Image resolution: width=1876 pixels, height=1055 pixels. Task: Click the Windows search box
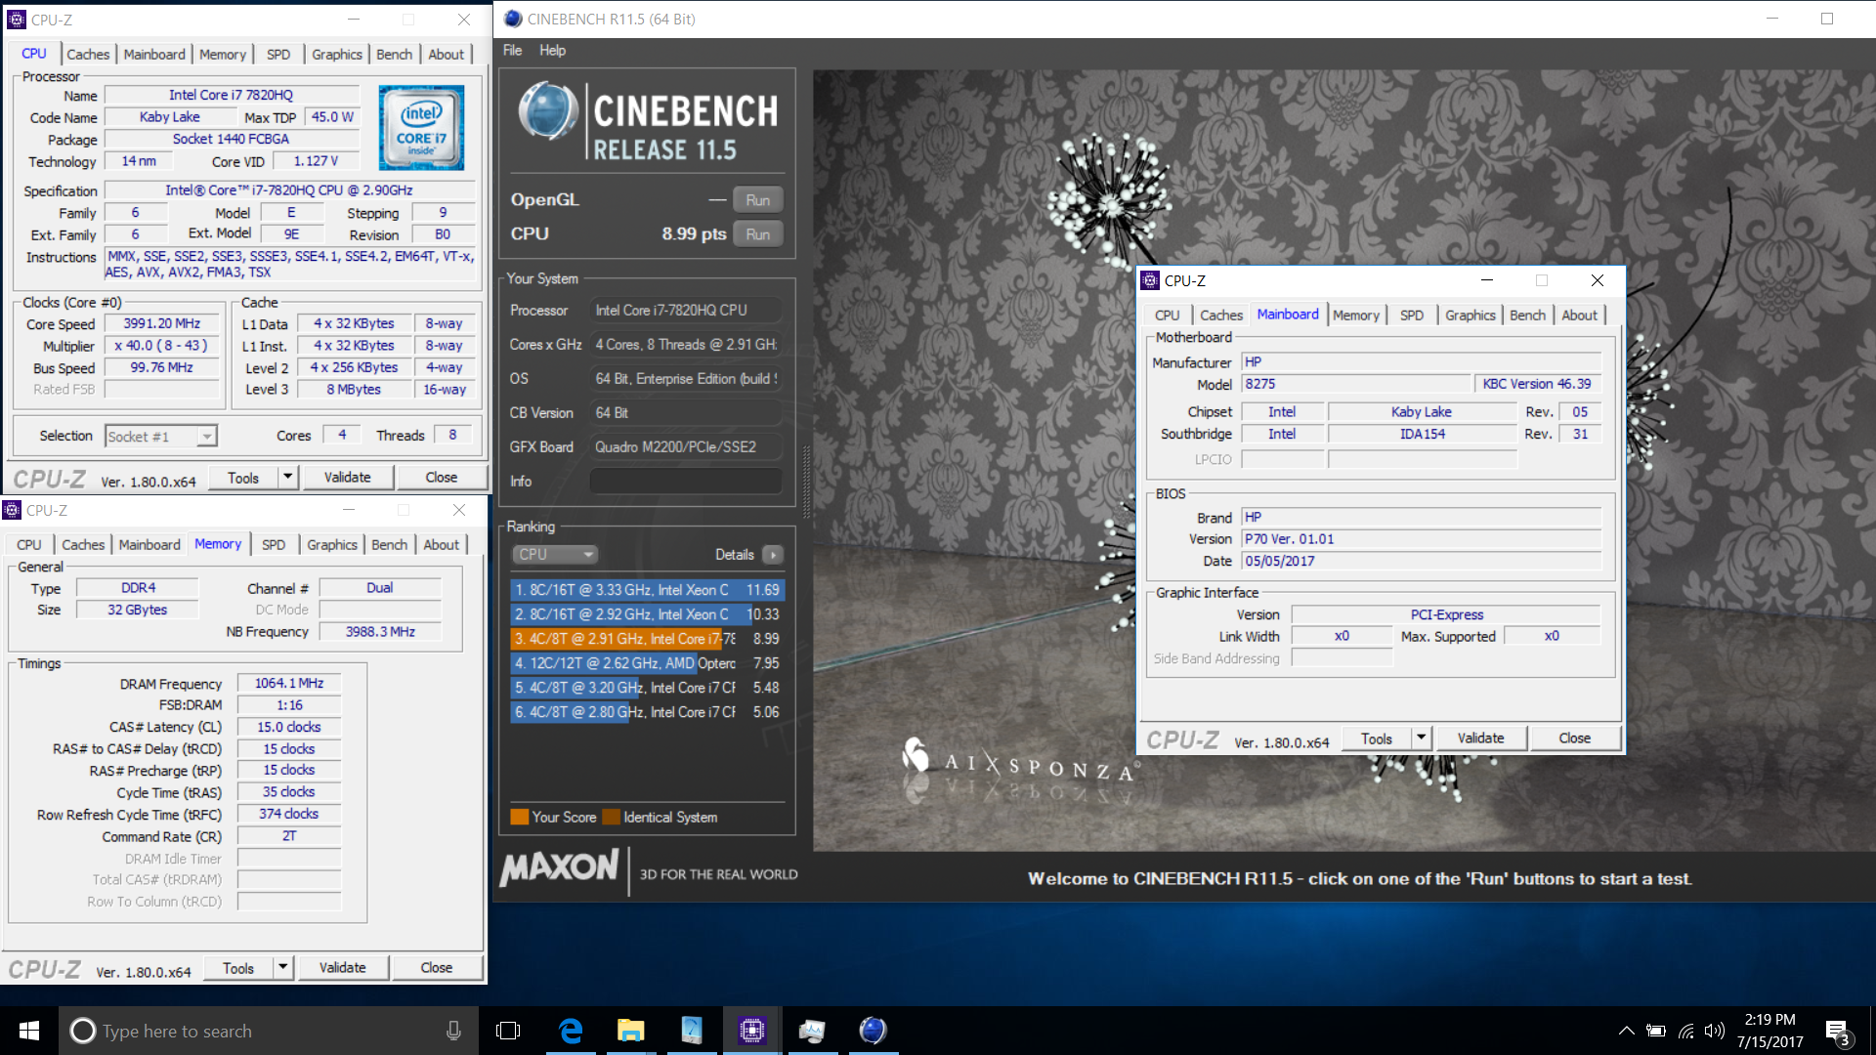point(269,1031)
